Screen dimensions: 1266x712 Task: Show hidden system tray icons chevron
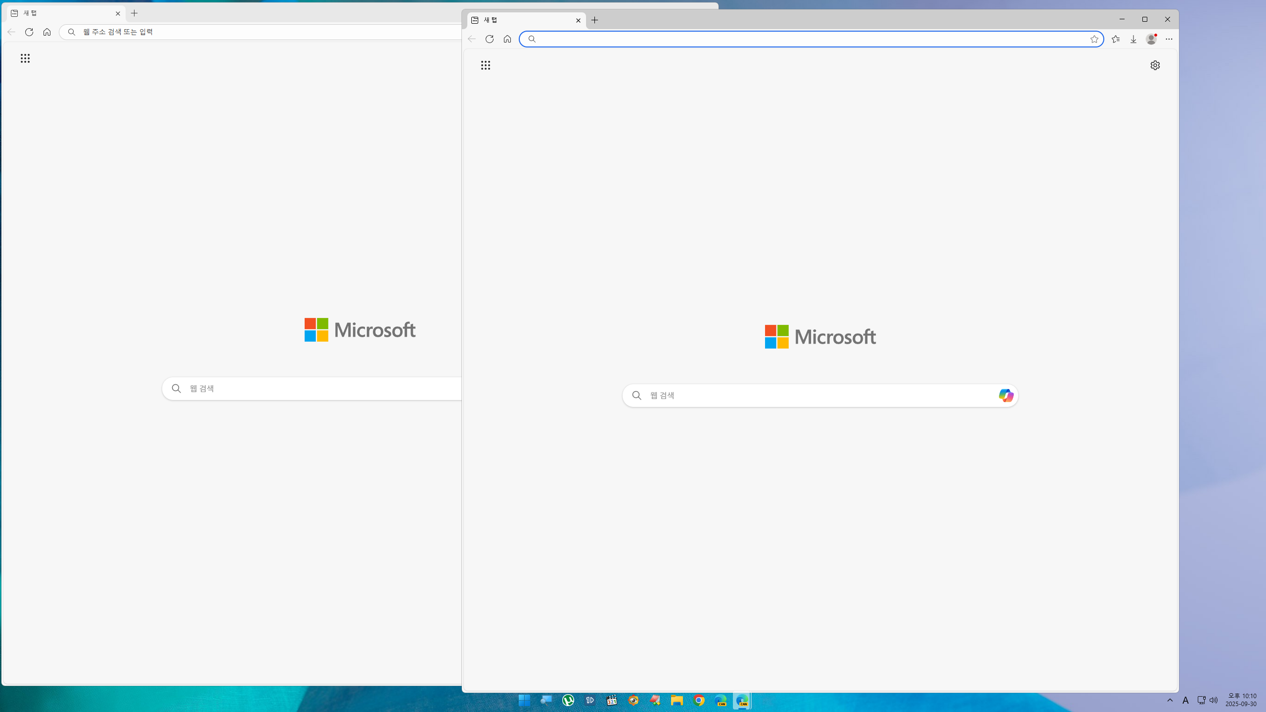tap(1170, 700)
